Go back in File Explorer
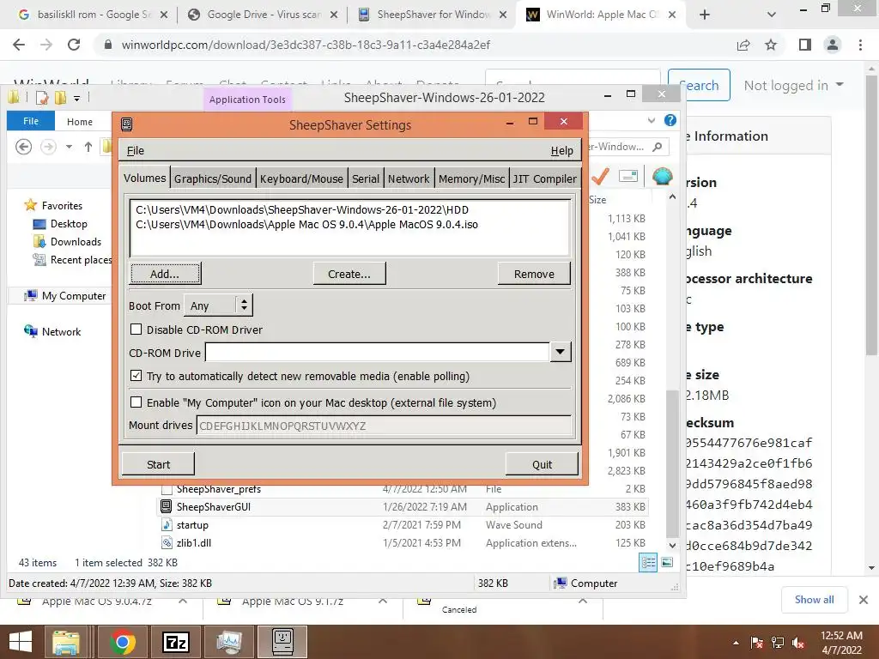 tap(23, 147)
